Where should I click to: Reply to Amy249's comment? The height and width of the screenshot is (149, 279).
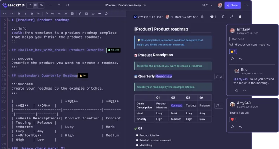(240, 127)
